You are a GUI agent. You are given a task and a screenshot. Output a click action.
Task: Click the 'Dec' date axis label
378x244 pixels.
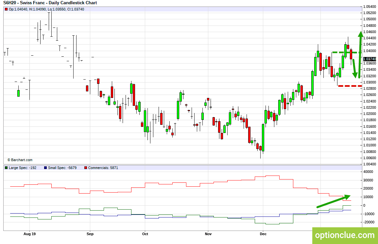click(263, 234)
